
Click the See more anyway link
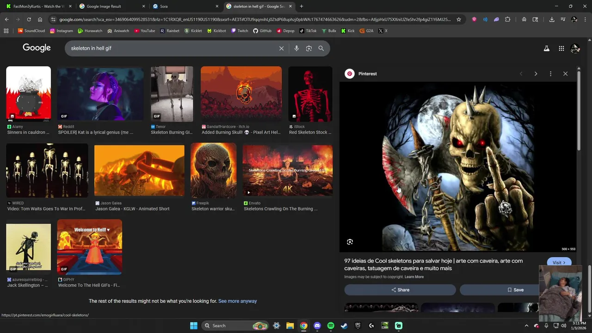[237, 301]
